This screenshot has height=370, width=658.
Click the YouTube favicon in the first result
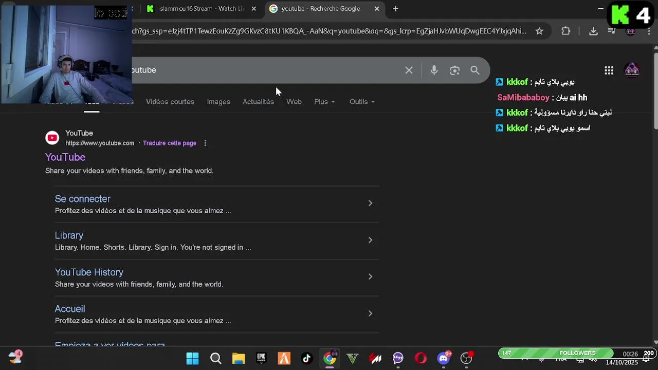pyautogui.click(x=52, y=138)
